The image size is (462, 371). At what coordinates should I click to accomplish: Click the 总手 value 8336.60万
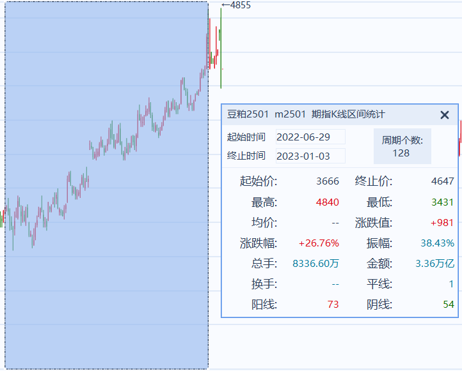[x=315, y=264]
